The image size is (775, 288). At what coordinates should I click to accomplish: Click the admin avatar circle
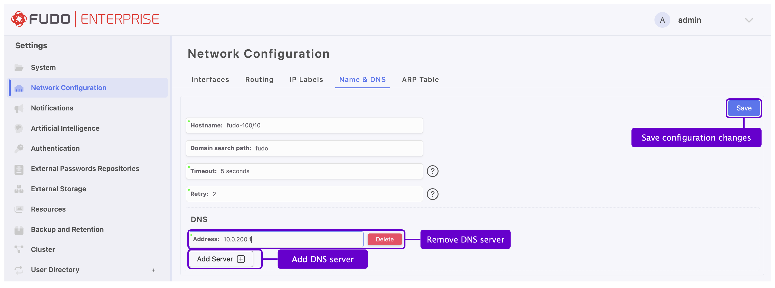coord(662,20)
